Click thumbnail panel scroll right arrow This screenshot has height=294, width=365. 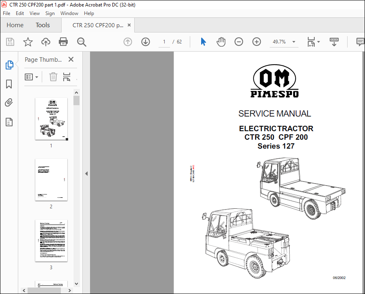(69, 290)
